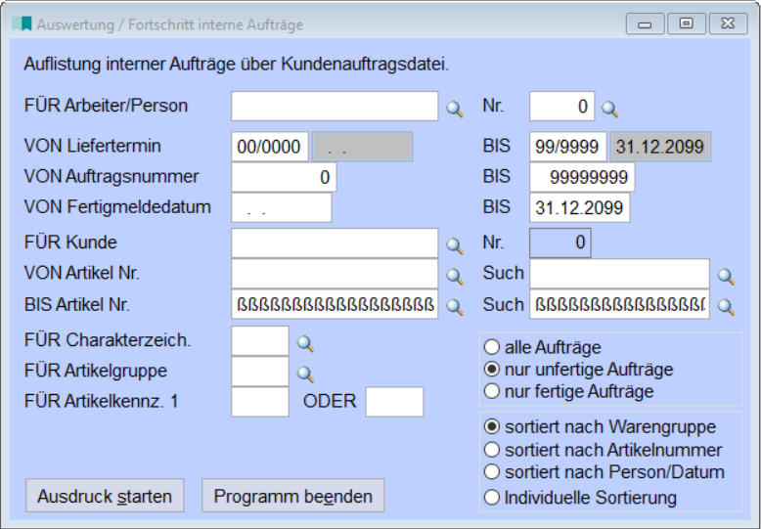Click VON Liefertermin week field 00/0000

(x=270, y=146)
